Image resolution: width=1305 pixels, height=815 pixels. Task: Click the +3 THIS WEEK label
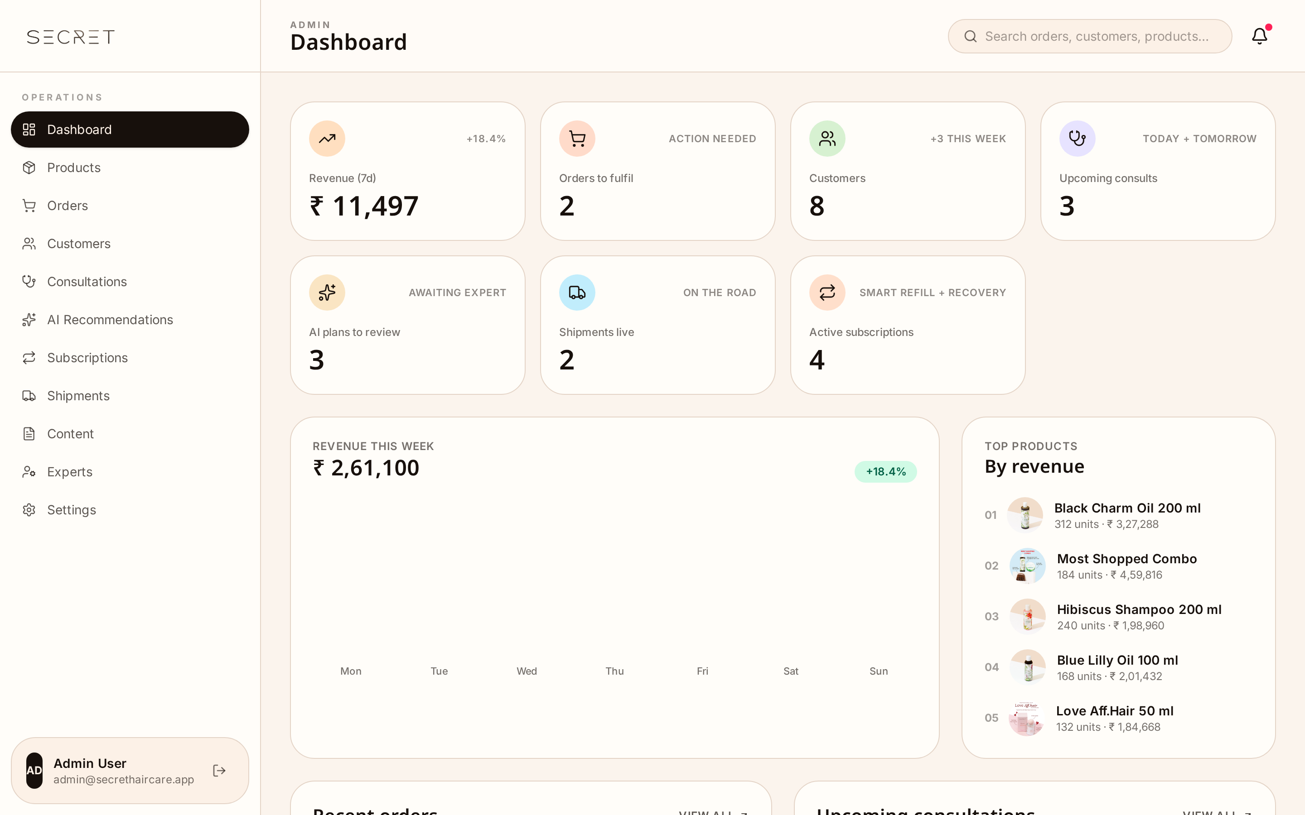(x=968, y=139)
